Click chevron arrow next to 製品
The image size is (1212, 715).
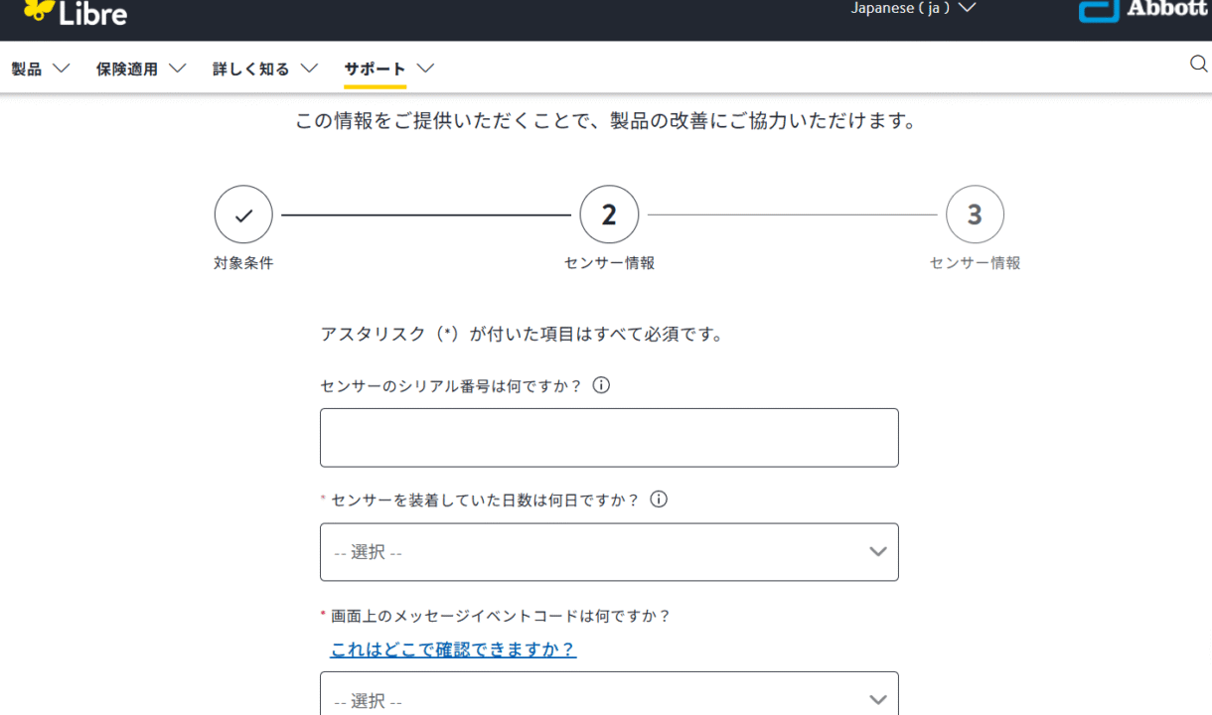pyautogui.click(x=61, y=70)
